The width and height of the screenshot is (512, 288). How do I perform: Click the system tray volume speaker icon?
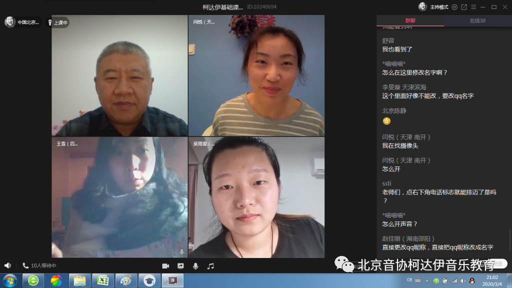[x=463, y=281]
